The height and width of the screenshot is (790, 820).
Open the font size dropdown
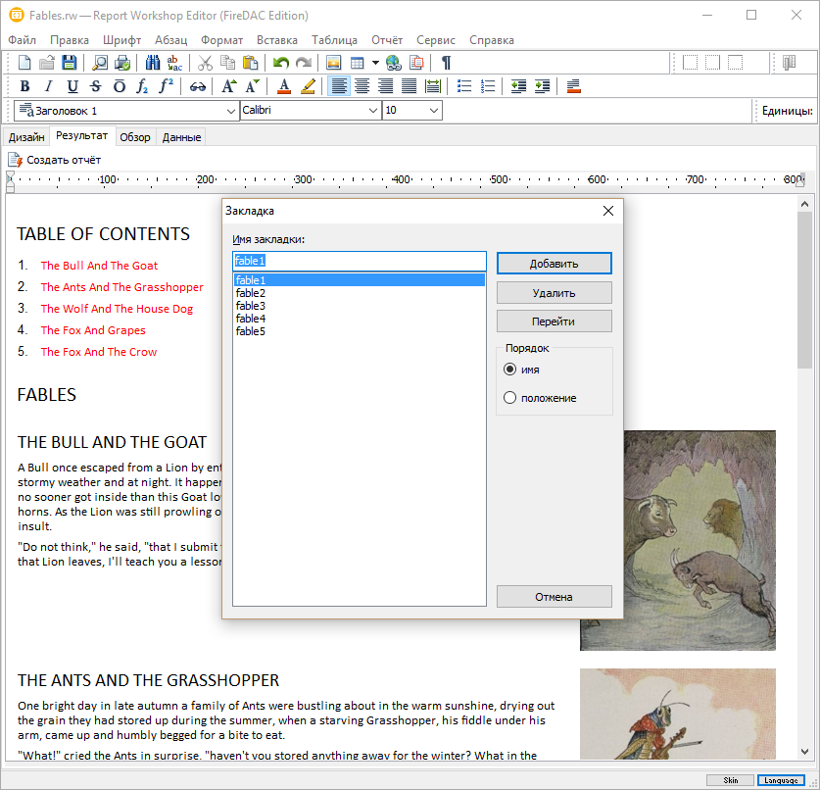click(432, 111)
